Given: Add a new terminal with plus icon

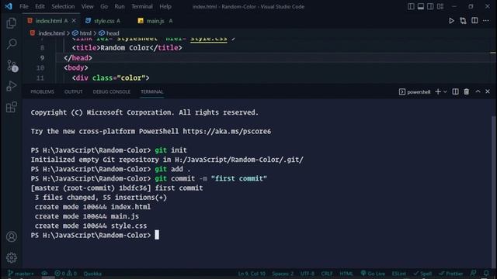Looking at the screenshot, I should tap(438, 91).
